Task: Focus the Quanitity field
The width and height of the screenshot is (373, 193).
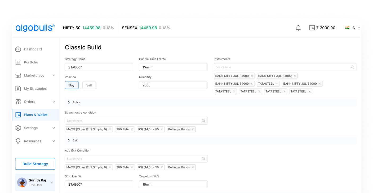Action: (173, 85)
